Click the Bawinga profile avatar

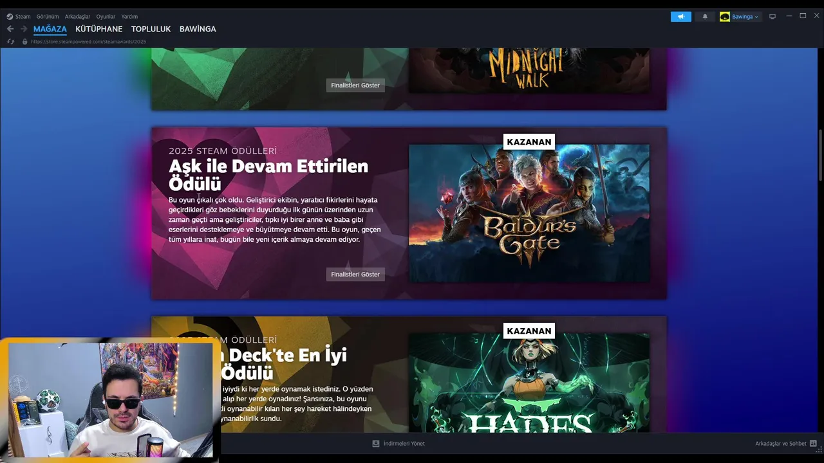[725, 17]
